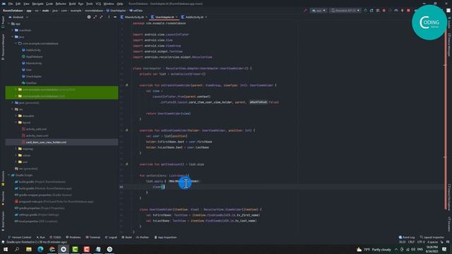
Task: Open the Logcat tool window
Action: pos(111,237)
